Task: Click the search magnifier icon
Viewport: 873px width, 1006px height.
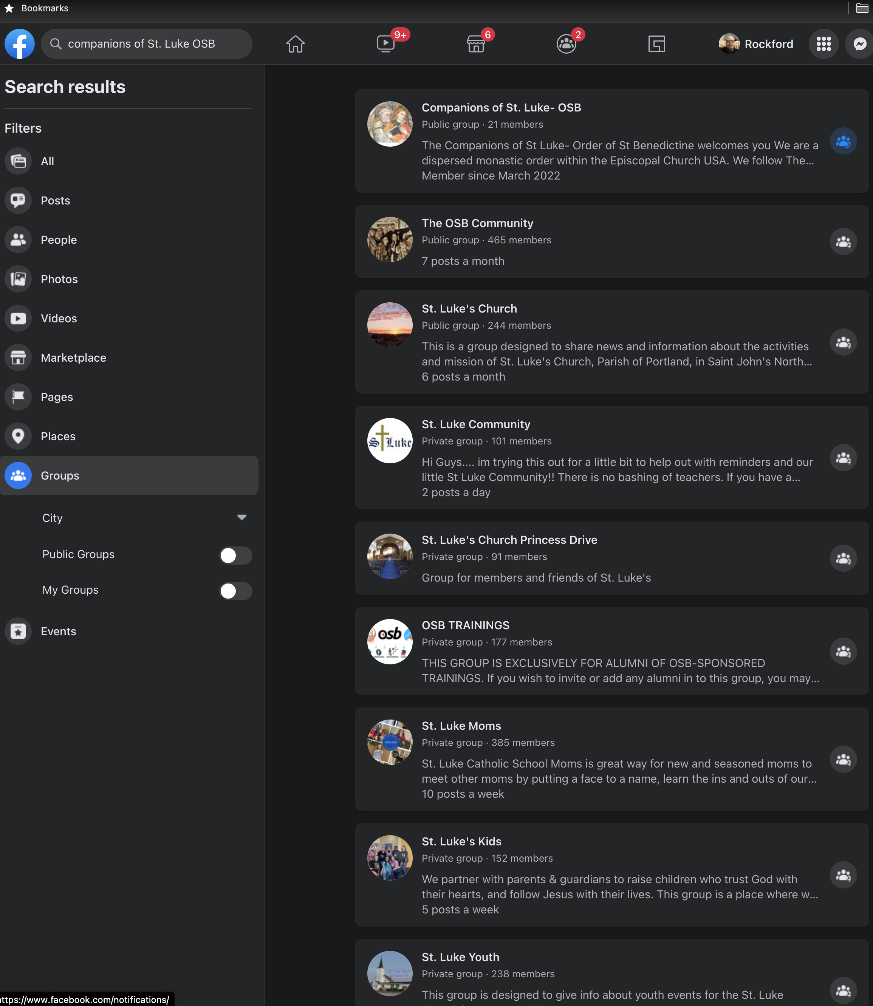Action: [x=56, y=44]
